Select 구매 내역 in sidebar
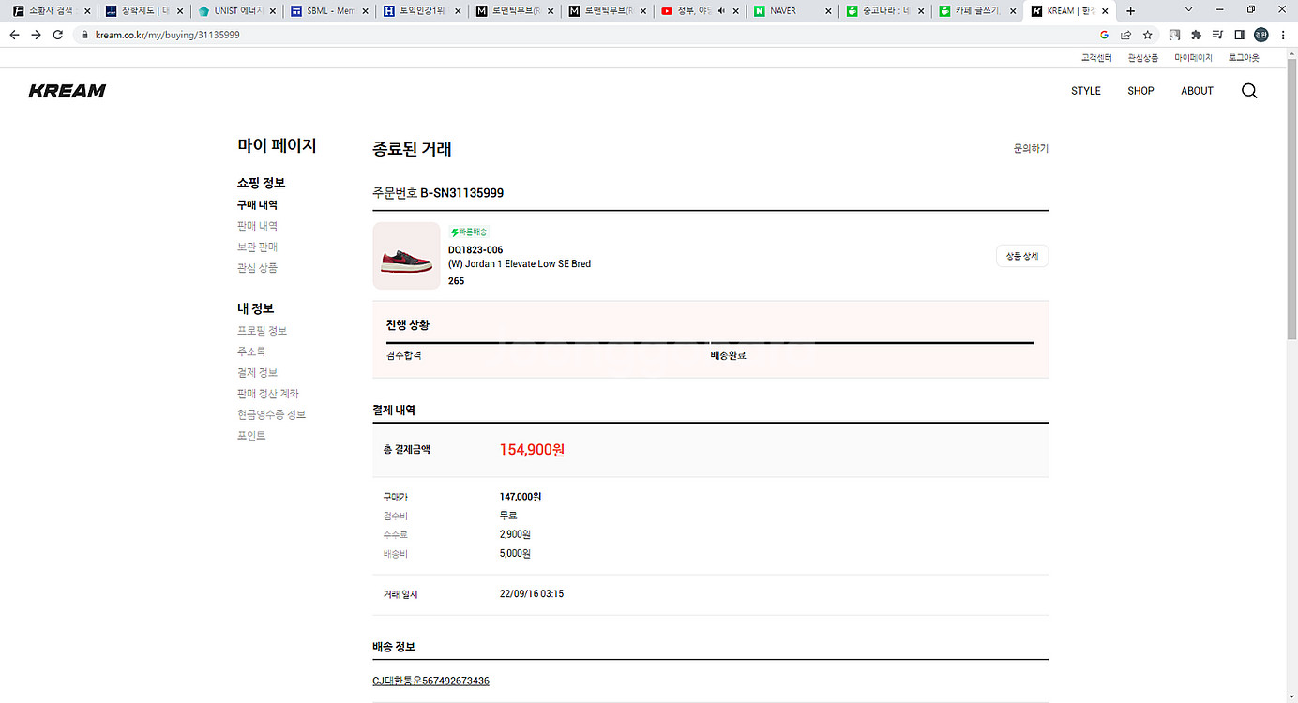Screen dimensions: 1298x703 257,204
